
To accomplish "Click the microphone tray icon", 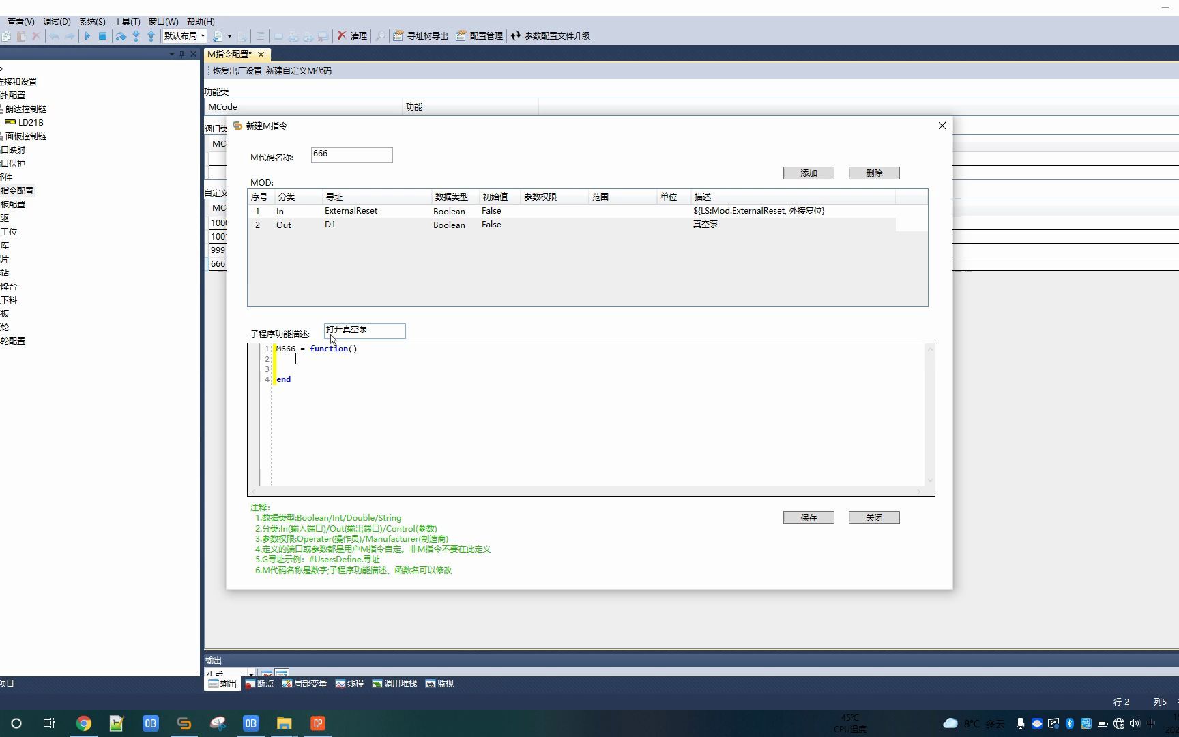I will pos(1020,723).
